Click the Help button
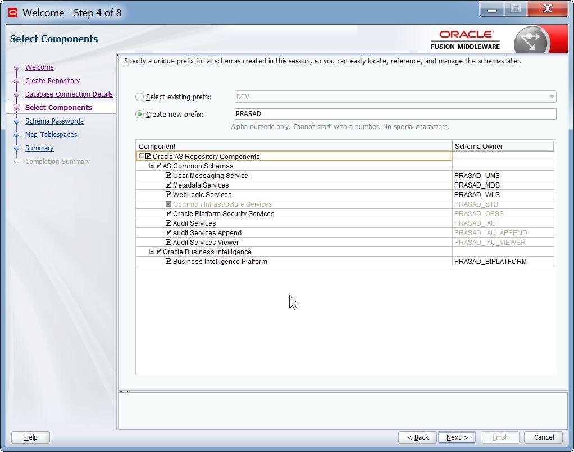574x452 pixels. (31, 437)
